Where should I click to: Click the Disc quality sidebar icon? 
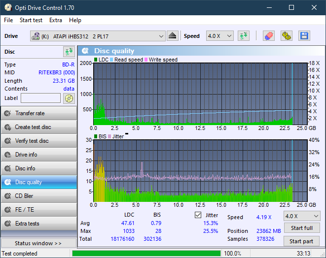[x=8, y=182]
